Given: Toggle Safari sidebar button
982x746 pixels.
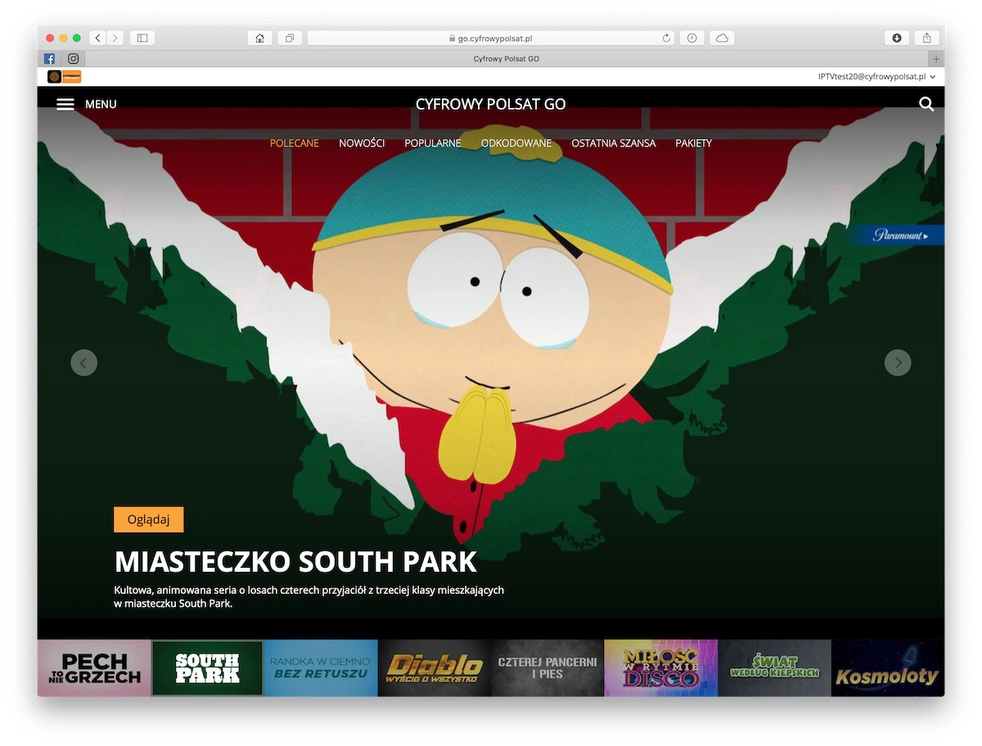Looking at the screenshot, I should click(142, 38).
